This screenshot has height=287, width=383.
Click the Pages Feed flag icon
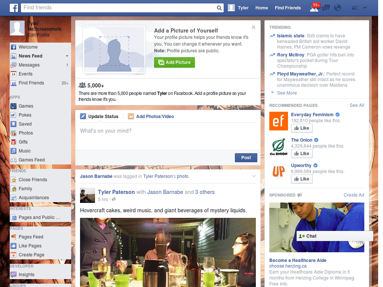pos(13,237)
